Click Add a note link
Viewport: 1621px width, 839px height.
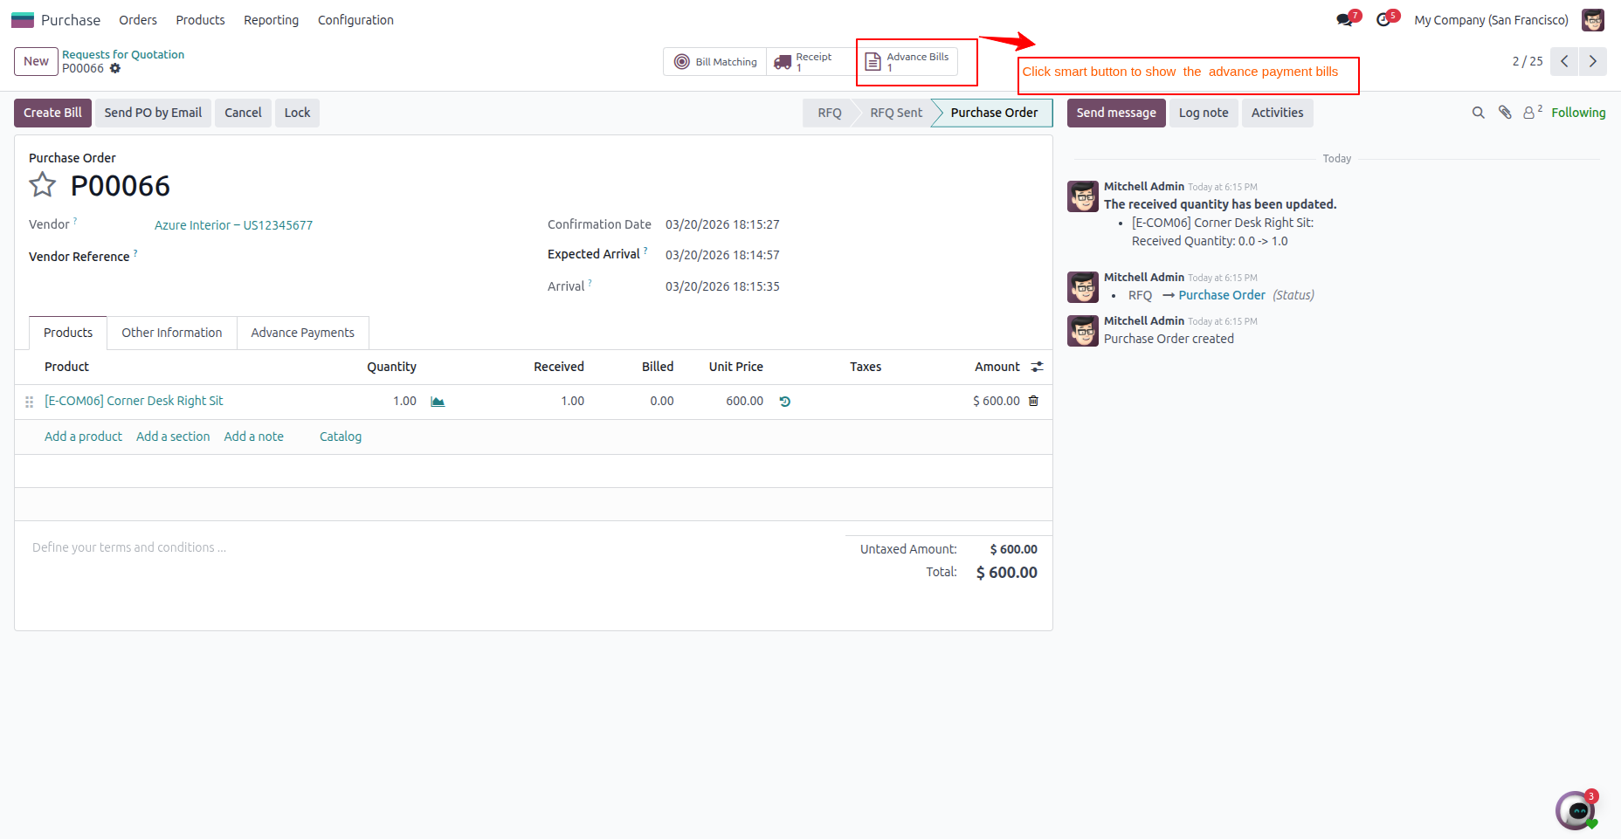[253, 437]
